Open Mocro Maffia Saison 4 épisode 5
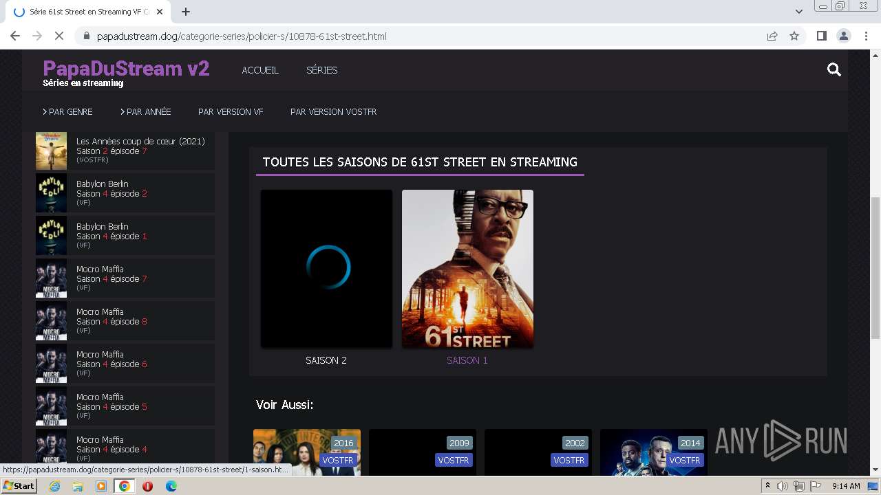 [x=125, y=406]
